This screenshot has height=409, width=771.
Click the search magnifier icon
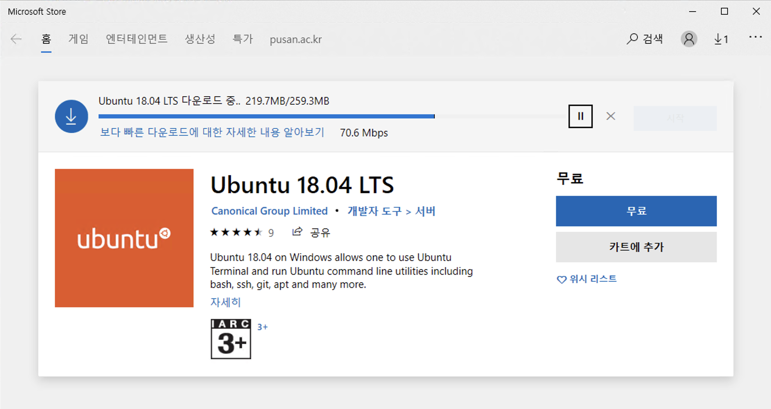pyautogui.click(x=632, y=39)
